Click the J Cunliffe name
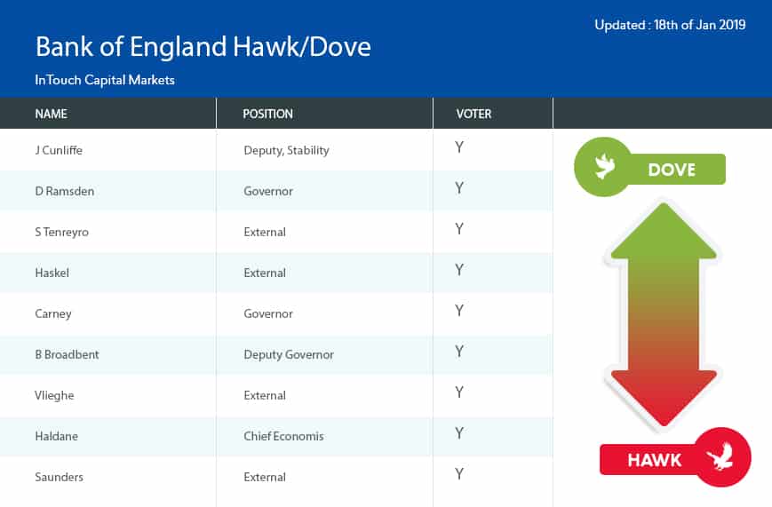The height and width of the screenshot is (507, 772). (59, 150)
